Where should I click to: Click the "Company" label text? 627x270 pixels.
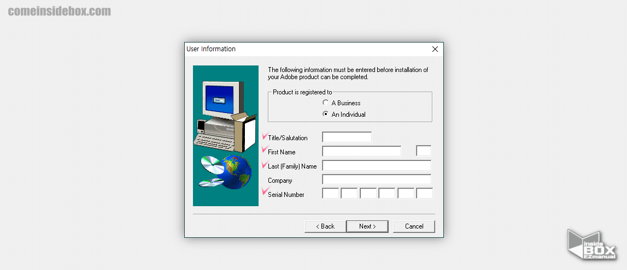(280, 181)
